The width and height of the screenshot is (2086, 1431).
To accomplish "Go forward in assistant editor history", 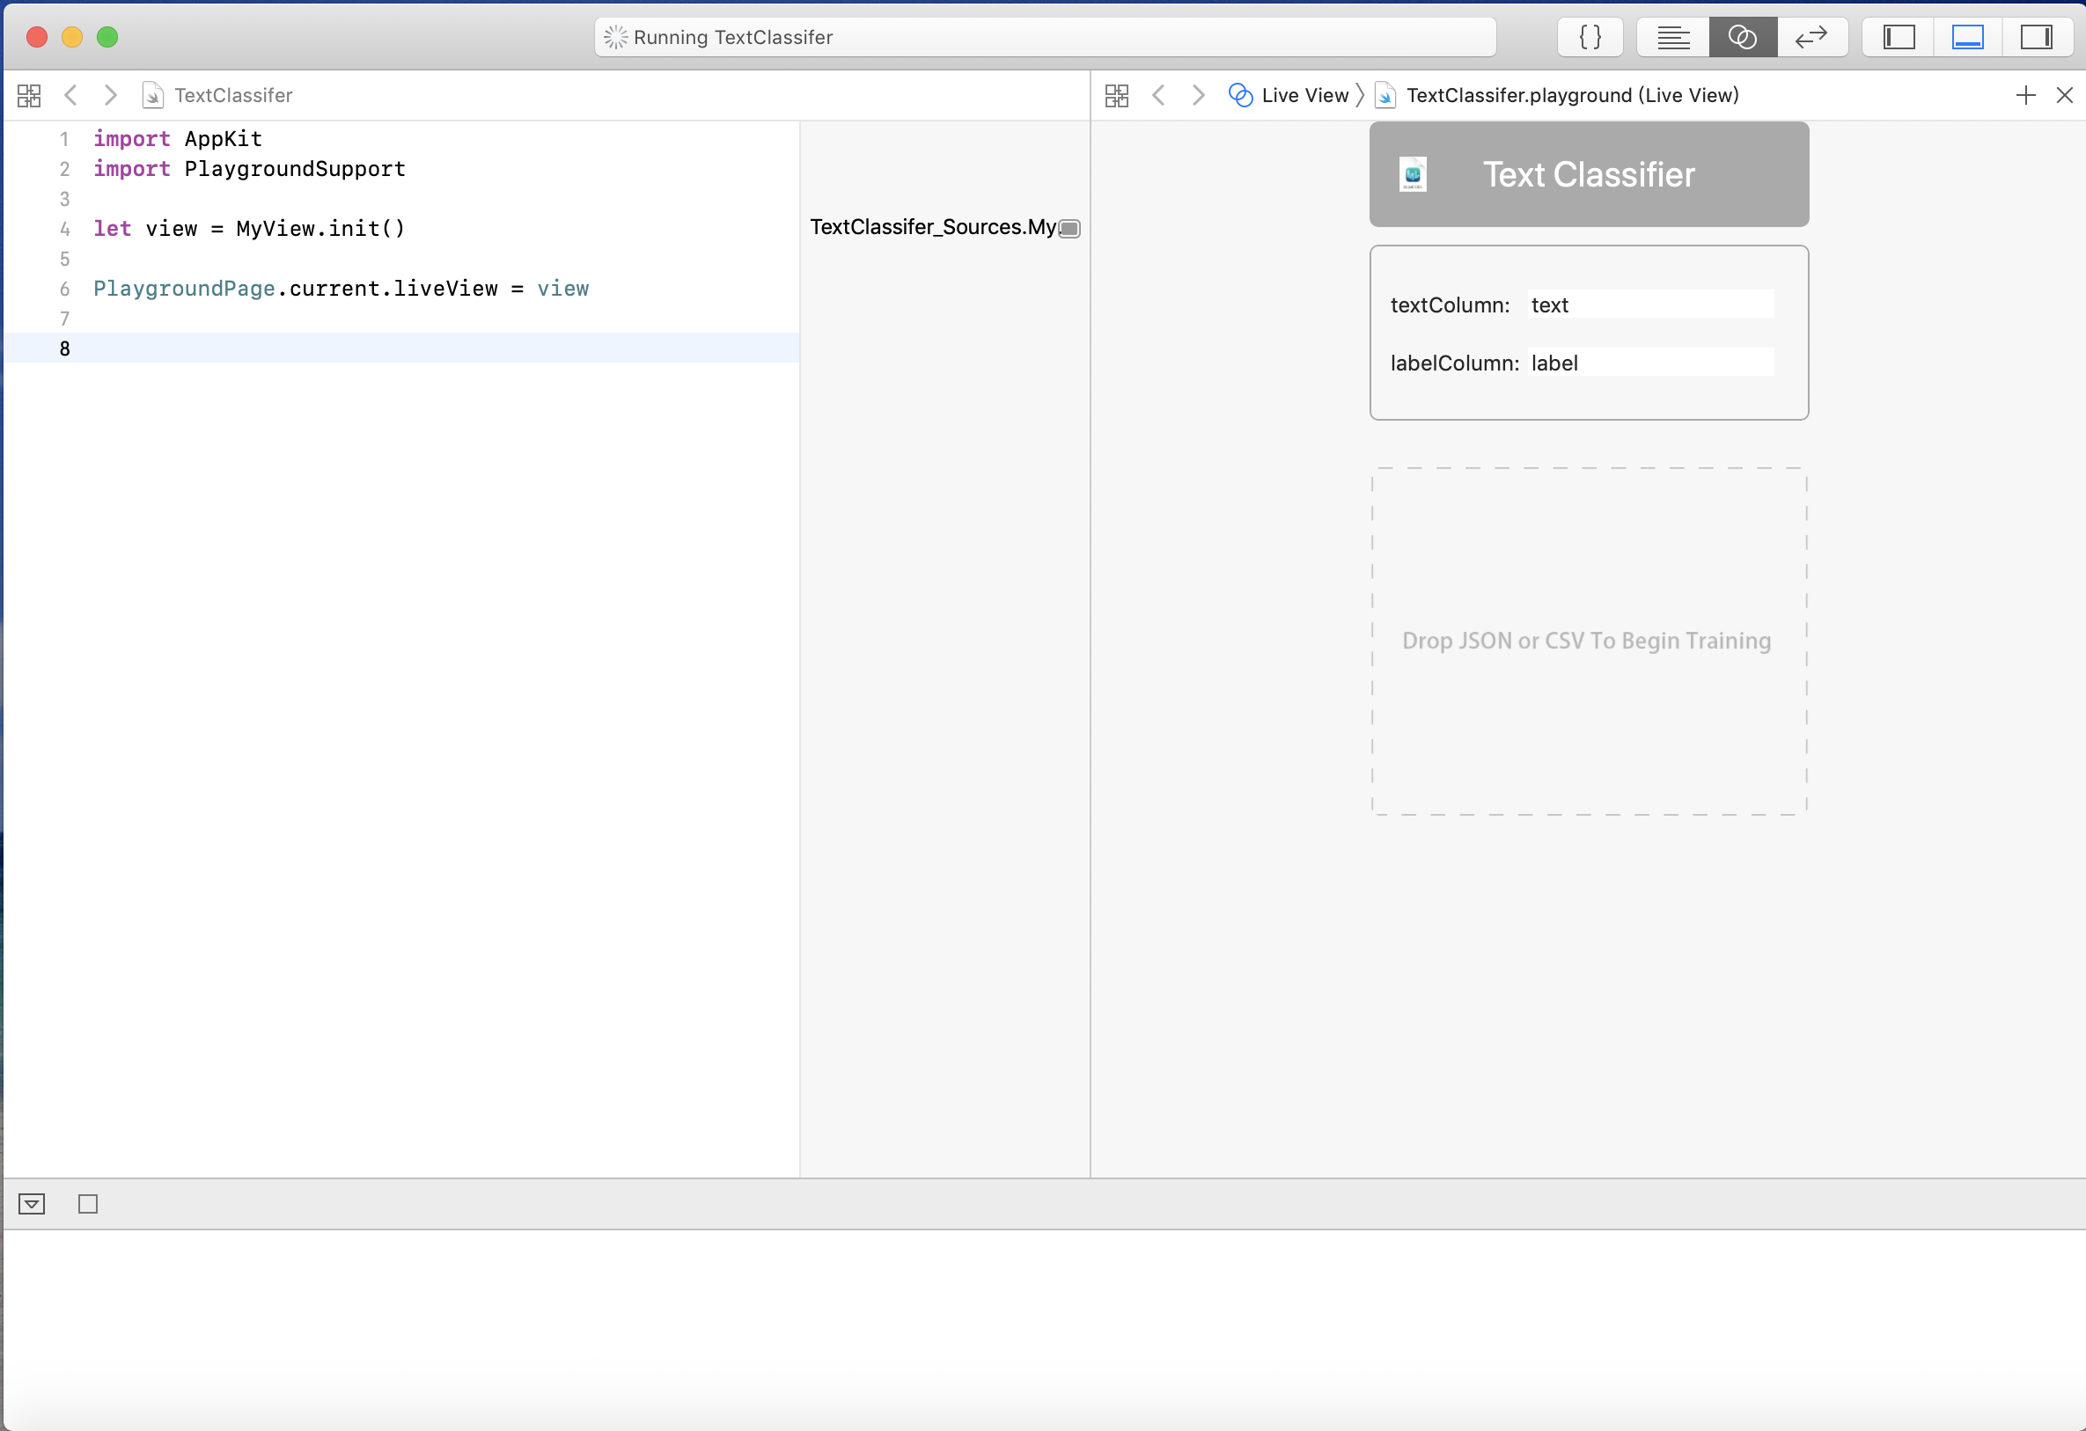I will (1198, 95).
